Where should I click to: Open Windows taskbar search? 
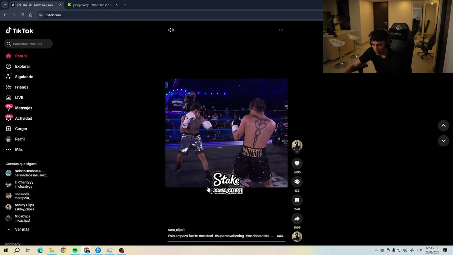click(17, 250)
